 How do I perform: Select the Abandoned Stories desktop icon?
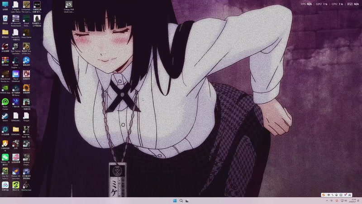(5, 76)
